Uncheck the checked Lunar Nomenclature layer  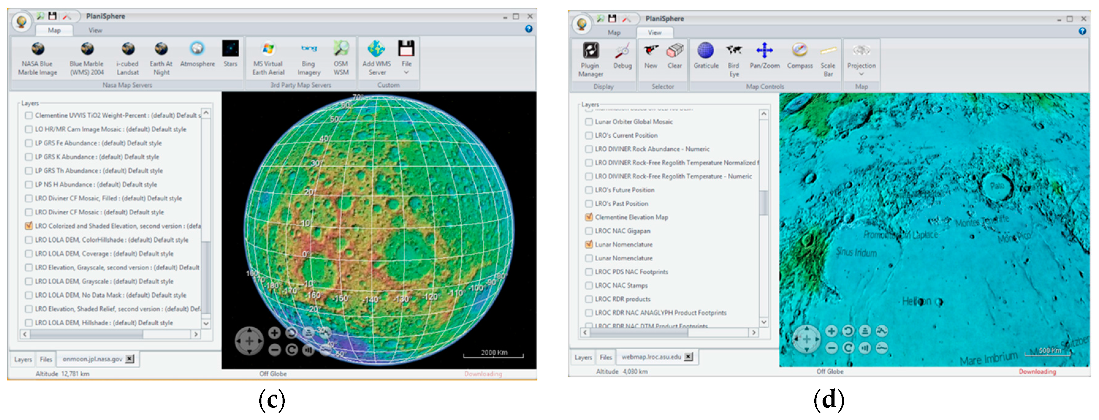pos(589,245)
